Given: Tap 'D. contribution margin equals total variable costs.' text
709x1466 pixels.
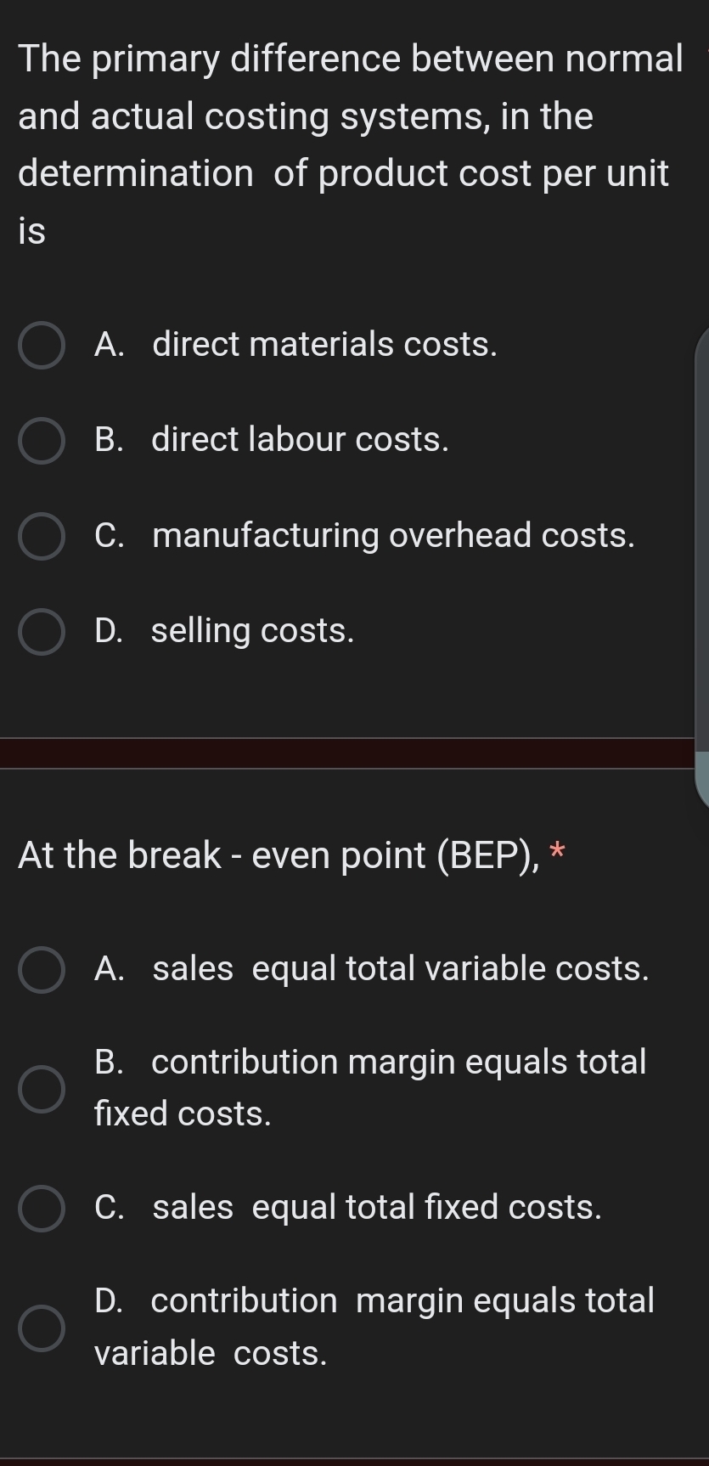Looking at the screenshot, I should coord(374,1326).
